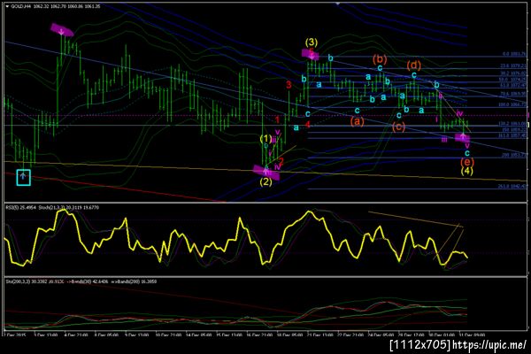The width and height of the screenshot is (531, 354).
Task: Select the magenta down-arrow marker at top left peak
Action: (62, 30)
